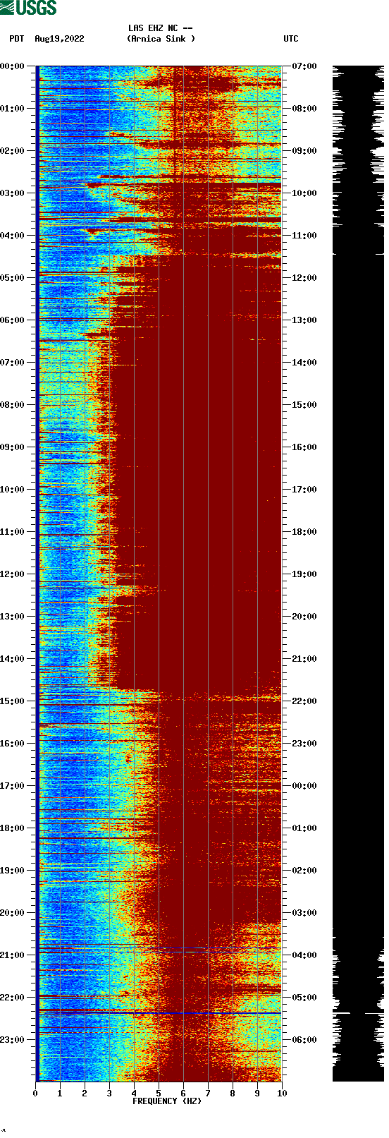Click the 06:00 PDT time label
This screenshot has width=389, height=1138.
coord(13,320)
